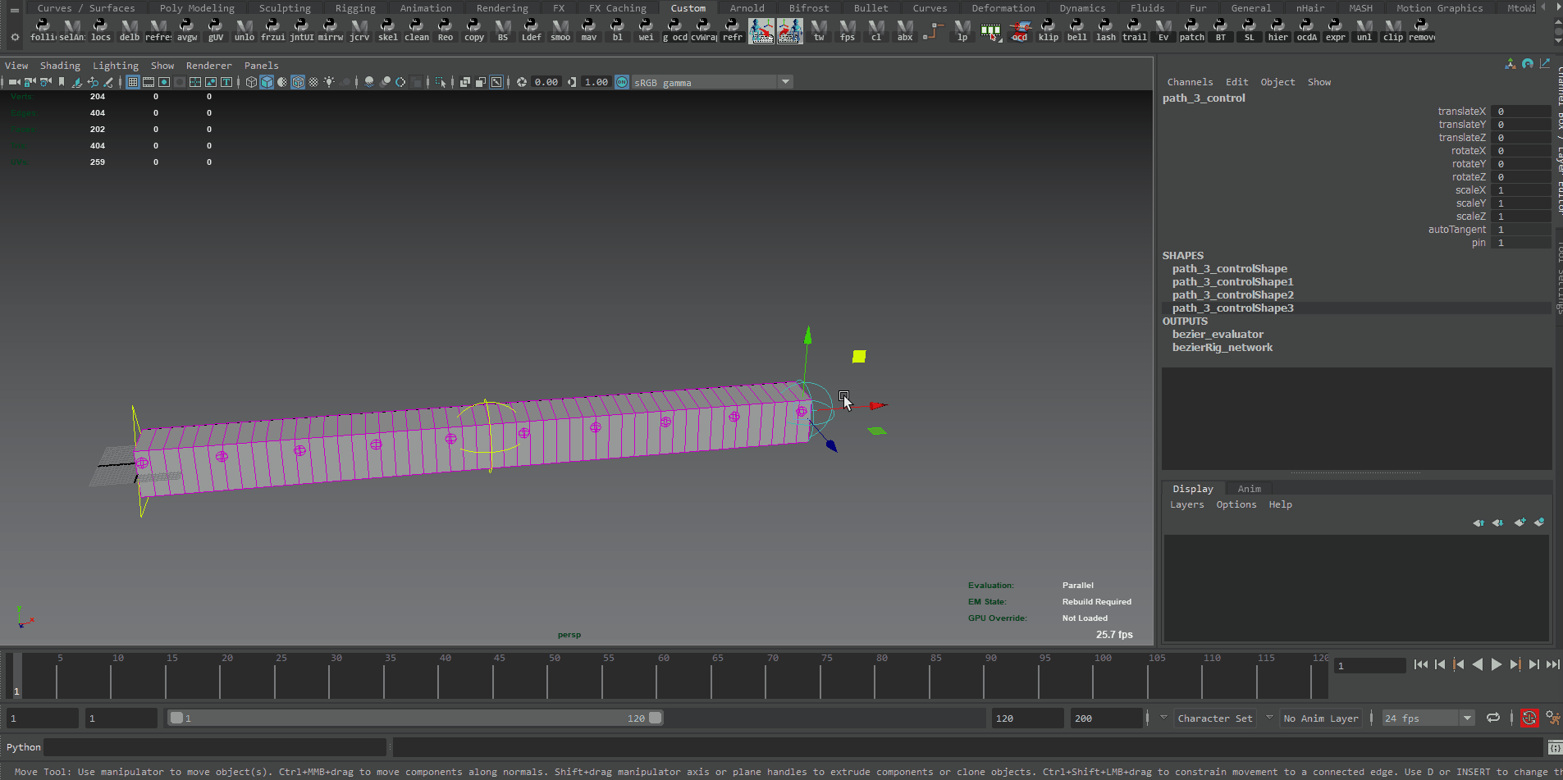Toggle playback loop mode
The height and width of the screenshot is (780, 1563).
tap(1493, 718)
